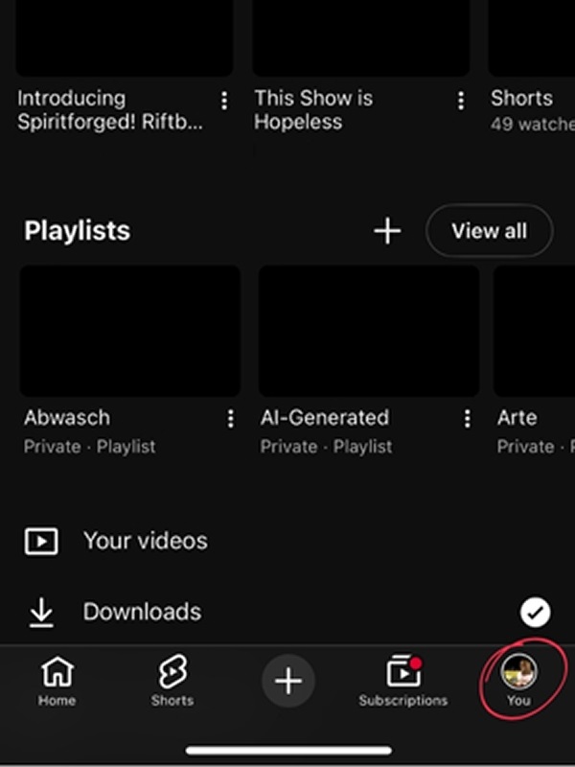Click the Downloads arrow icon

(x=41, y=613)
